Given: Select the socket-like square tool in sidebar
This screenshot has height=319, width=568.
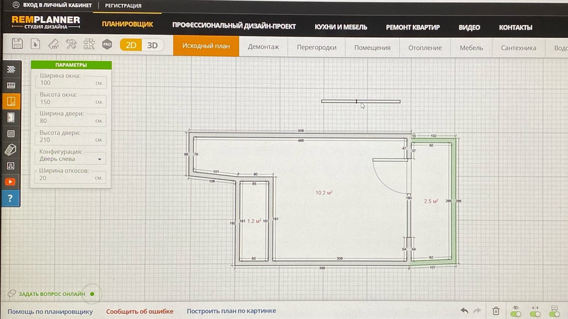Looking at the screenshot, I should 11,166.
